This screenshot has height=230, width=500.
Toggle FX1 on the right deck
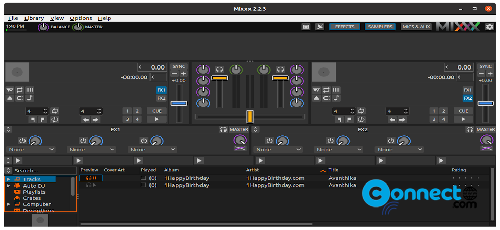468,90
